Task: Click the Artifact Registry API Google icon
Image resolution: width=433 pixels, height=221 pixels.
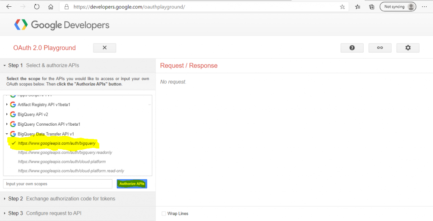Action: [x=13, y=105]
